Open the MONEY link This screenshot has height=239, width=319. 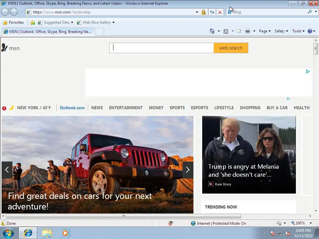click(x=156, y=108)
